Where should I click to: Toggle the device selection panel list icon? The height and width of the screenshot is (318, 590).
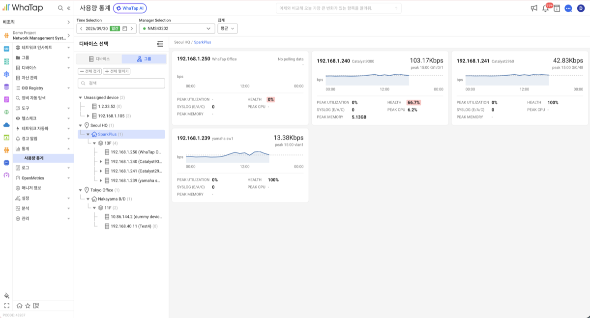pyautogui.click(x=160, y=44)
